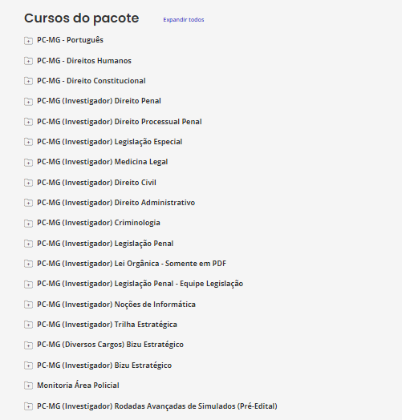Viewport: 402px width, 420px height.
Task: Select Legislação Penal - Equipe Legislação course
Action: pyautogui.click(x=140, y=284)
